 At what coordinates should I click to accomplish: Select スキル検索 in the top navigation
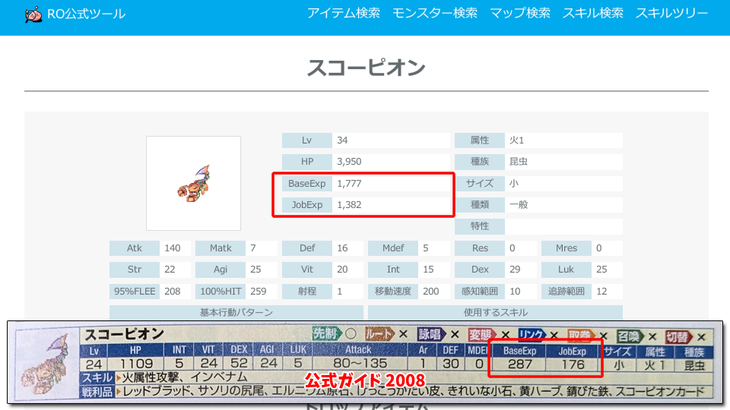(x=593, y=14)
